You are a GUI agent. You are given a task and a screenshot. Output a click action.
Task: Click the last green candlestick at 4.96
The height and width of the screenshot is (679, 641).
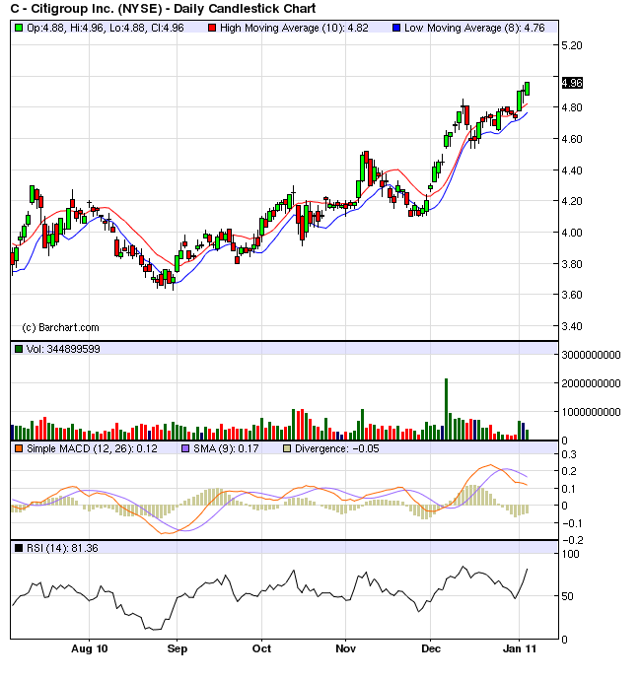point(527,89)
